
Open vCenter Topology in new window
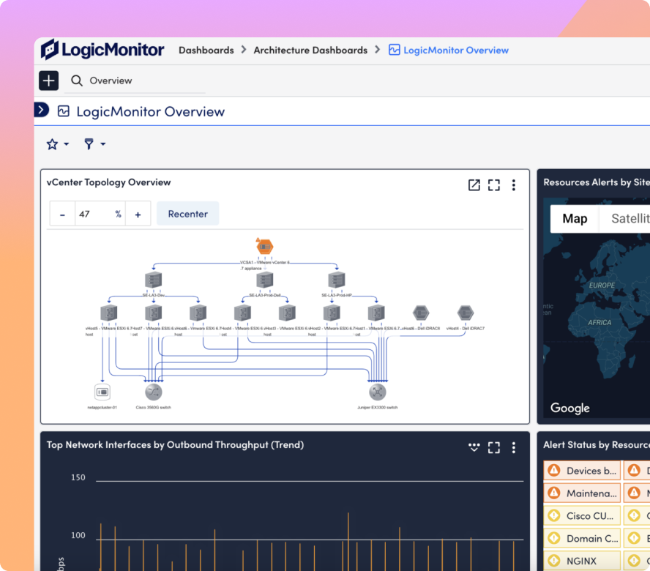474,185
